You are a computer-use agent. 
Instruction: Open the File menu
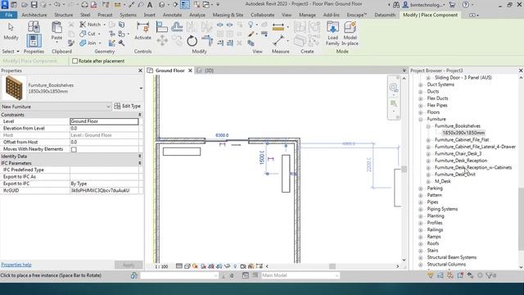tap(9, 15)
